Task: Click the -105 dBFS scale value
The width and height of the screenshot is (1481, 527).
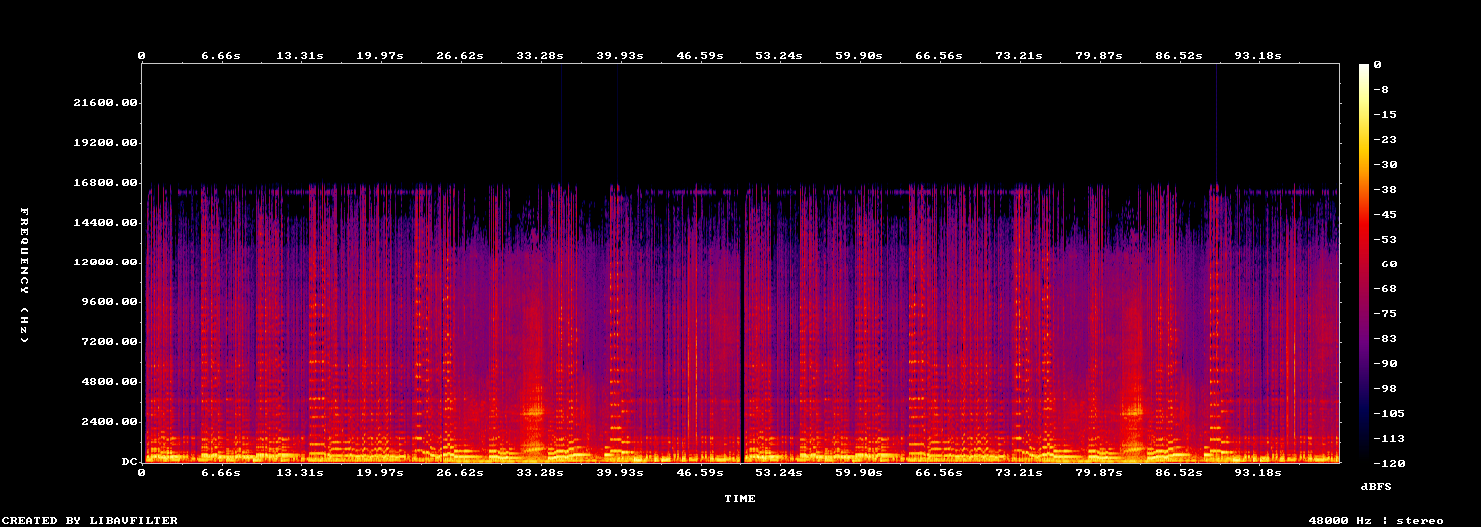Action: 1388,413
